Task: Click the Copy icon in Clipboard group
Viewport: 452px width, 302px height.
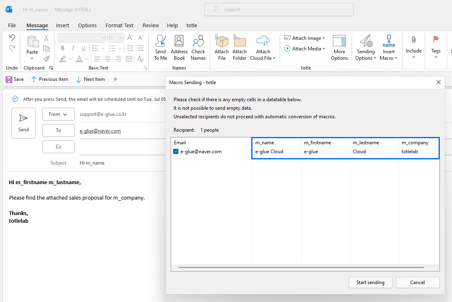Action: coord(46,48)
